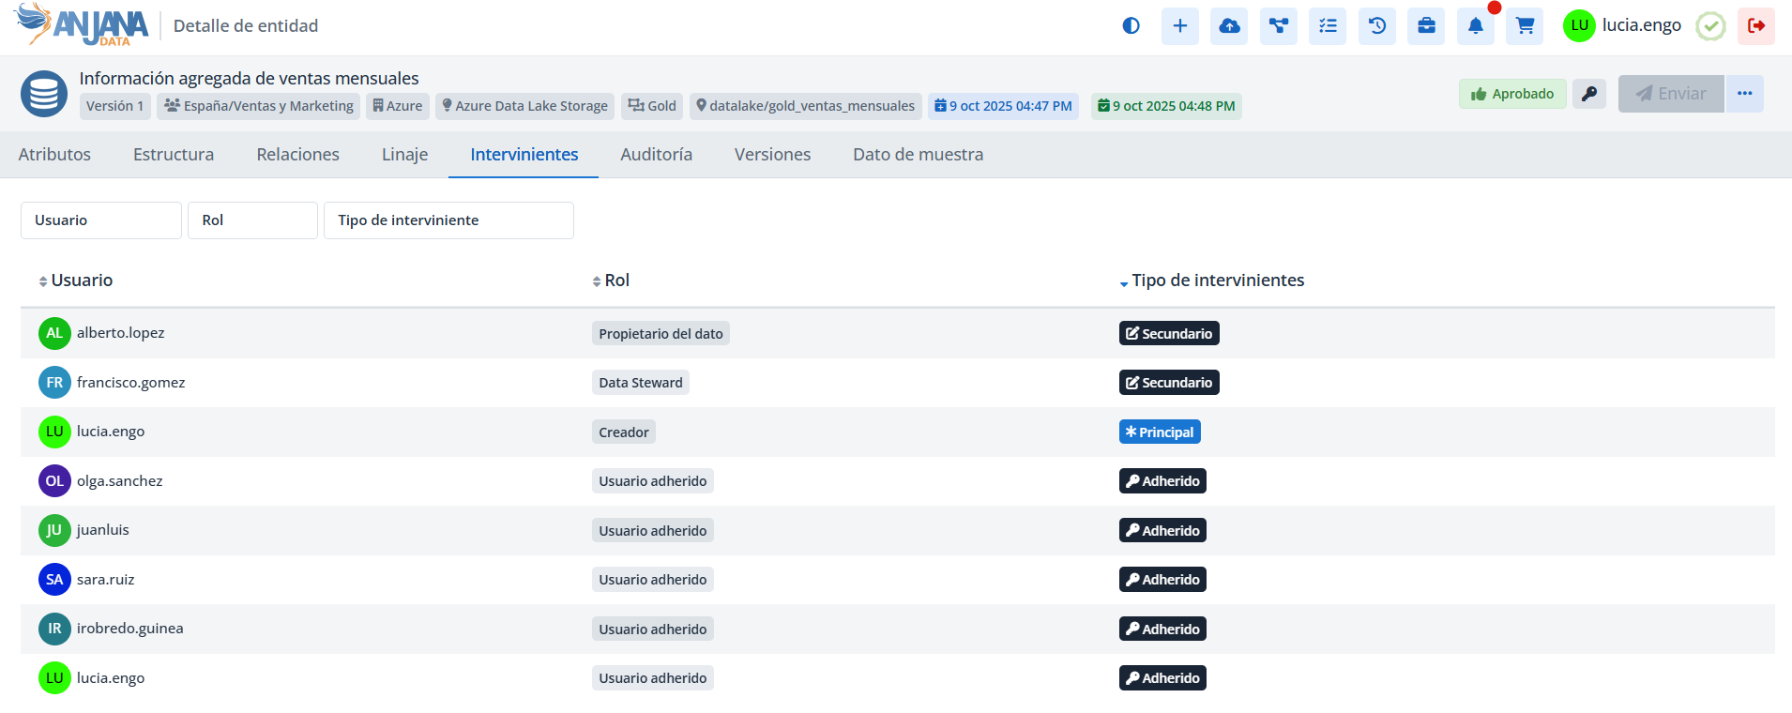Toggle the dark/light contrast mode icon

(1131, 26)
